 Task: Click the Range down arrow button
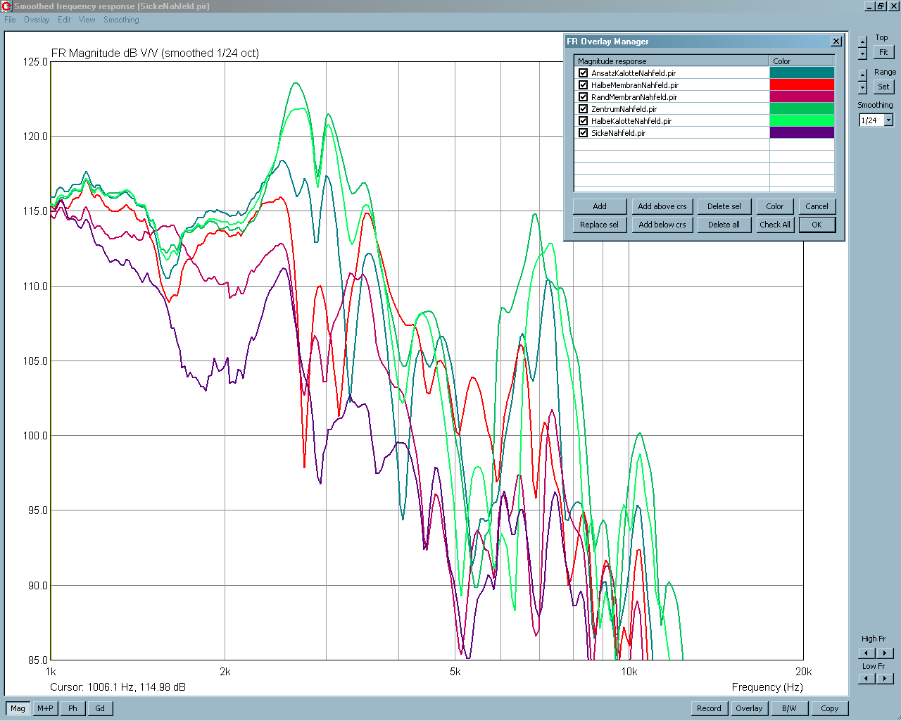[x=862, y=87]
